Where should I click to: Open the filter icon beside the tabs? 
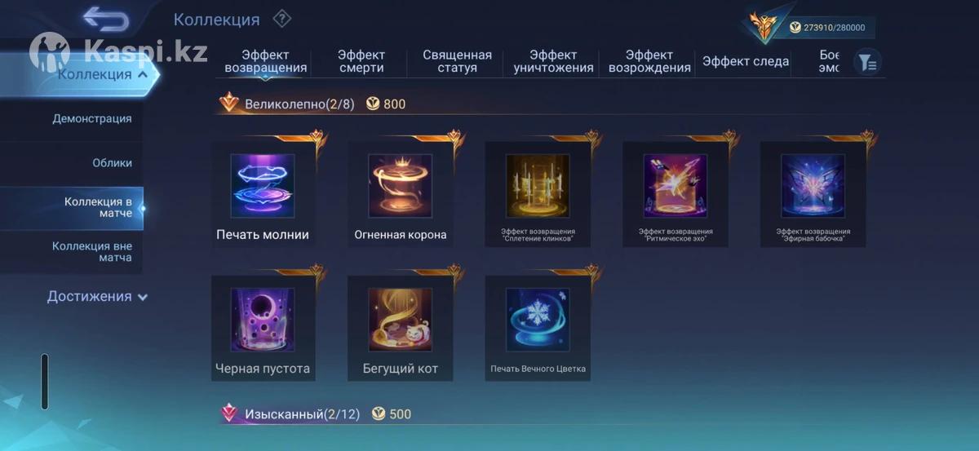coord(867,62)
